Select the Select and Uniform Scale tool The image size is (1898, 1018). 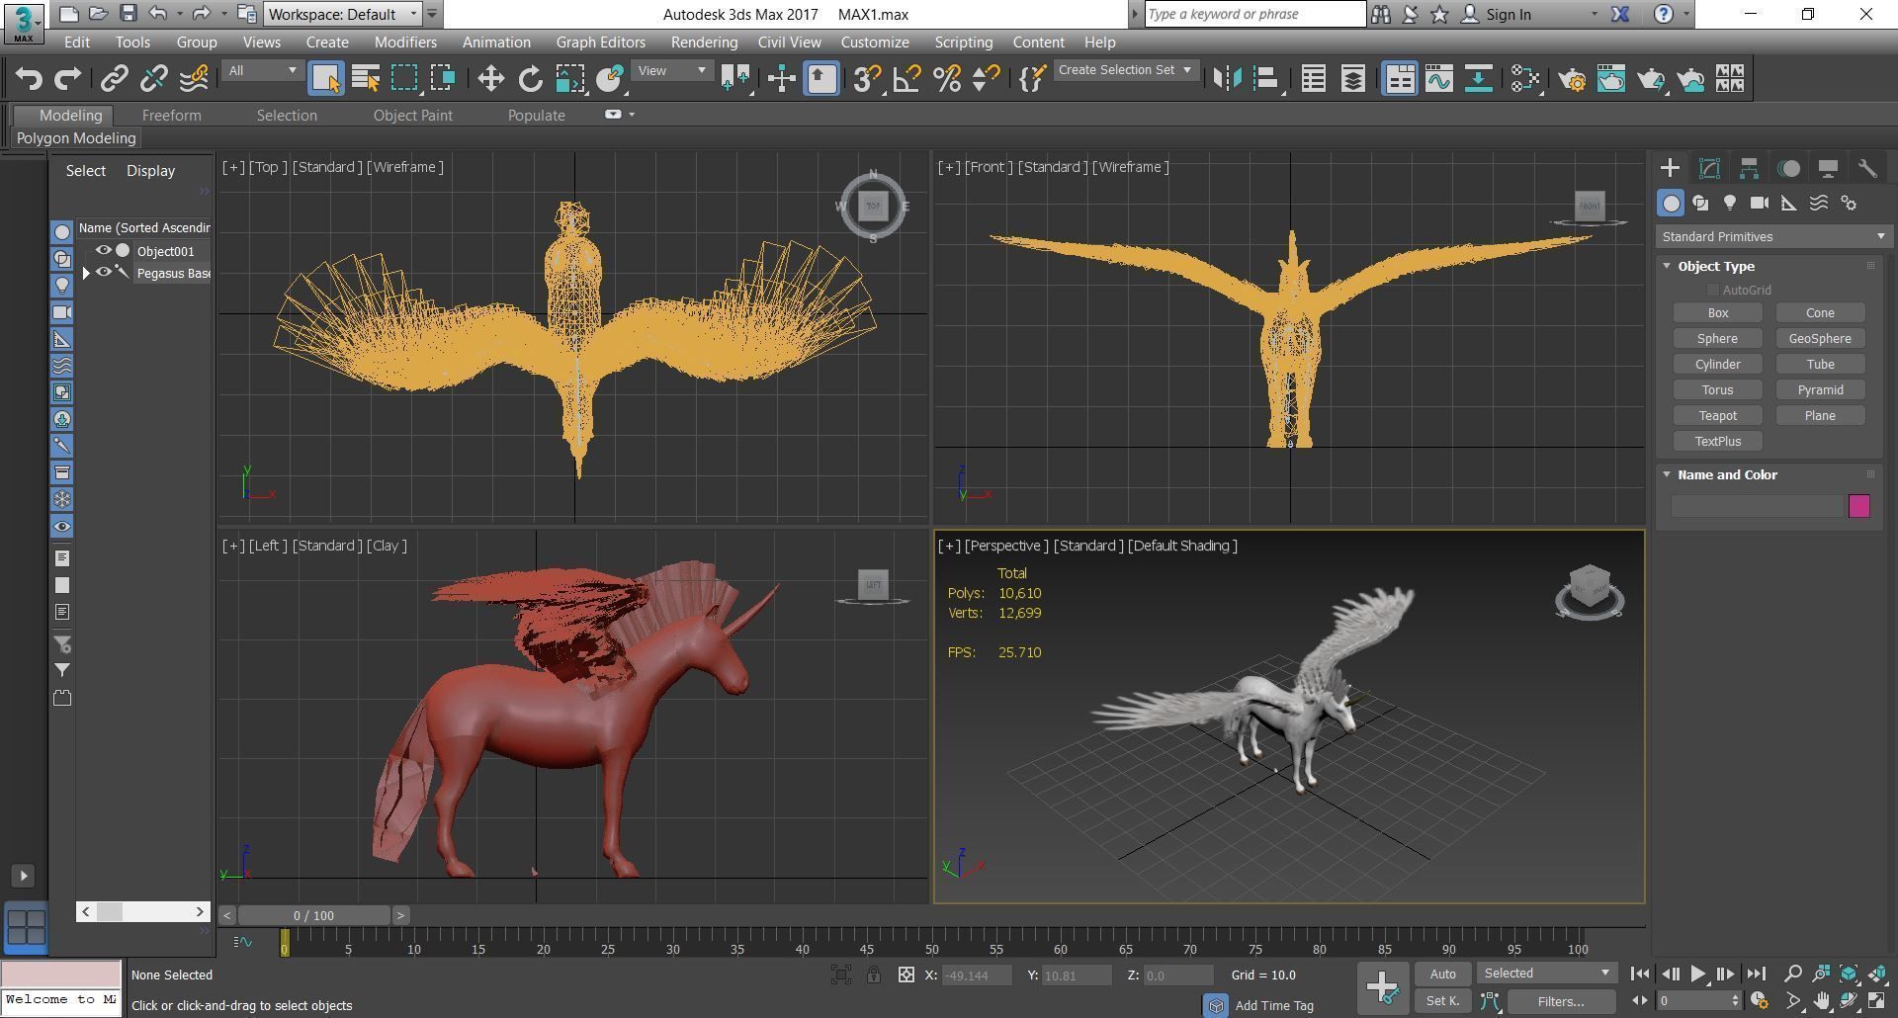(x=569, y=79)
